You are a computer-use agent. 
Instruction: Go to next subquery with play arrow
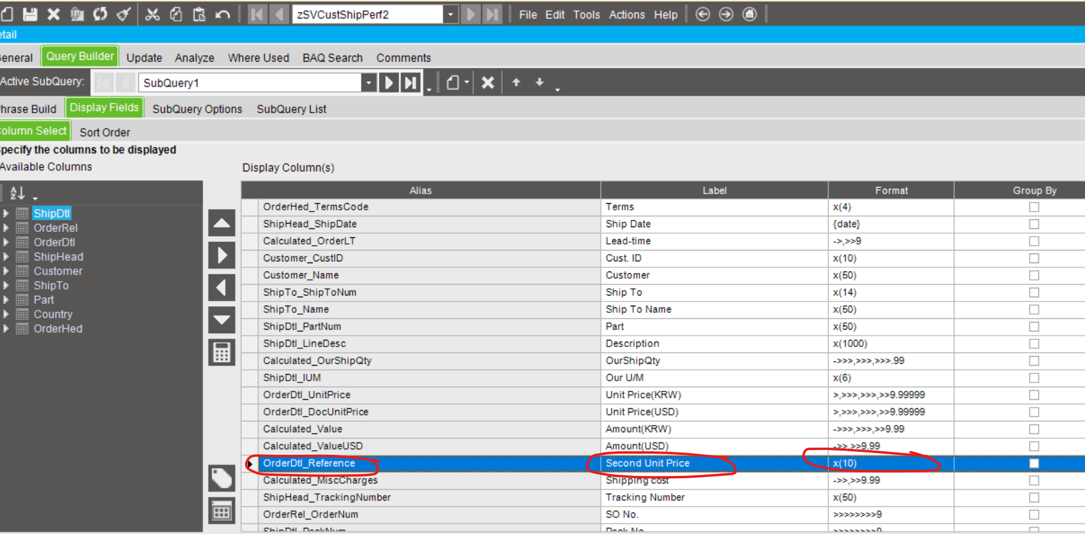(388, 82)
